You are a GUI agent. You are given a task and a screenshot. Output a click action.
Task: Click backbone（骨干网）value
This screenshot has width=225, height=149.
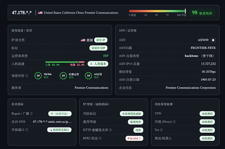200,56
